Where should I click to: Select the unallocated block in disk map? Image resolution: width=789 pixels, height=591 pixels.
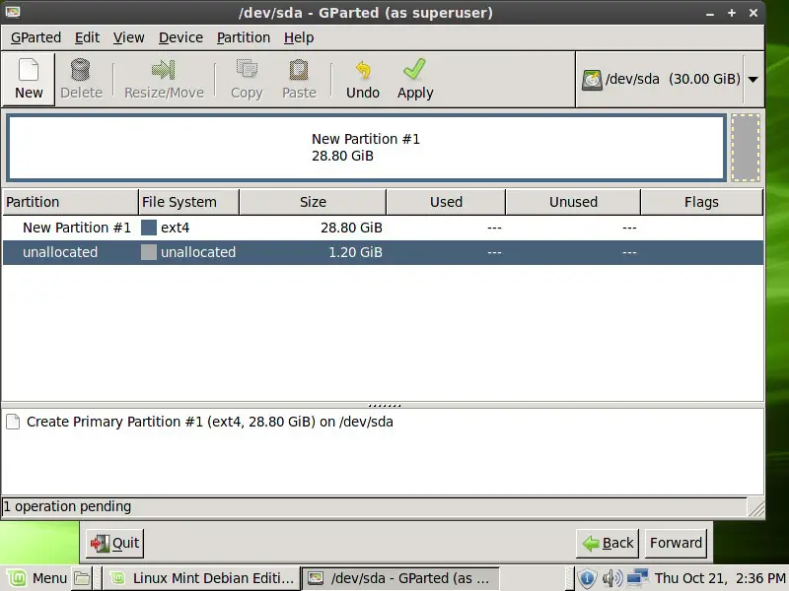(746, 147)
